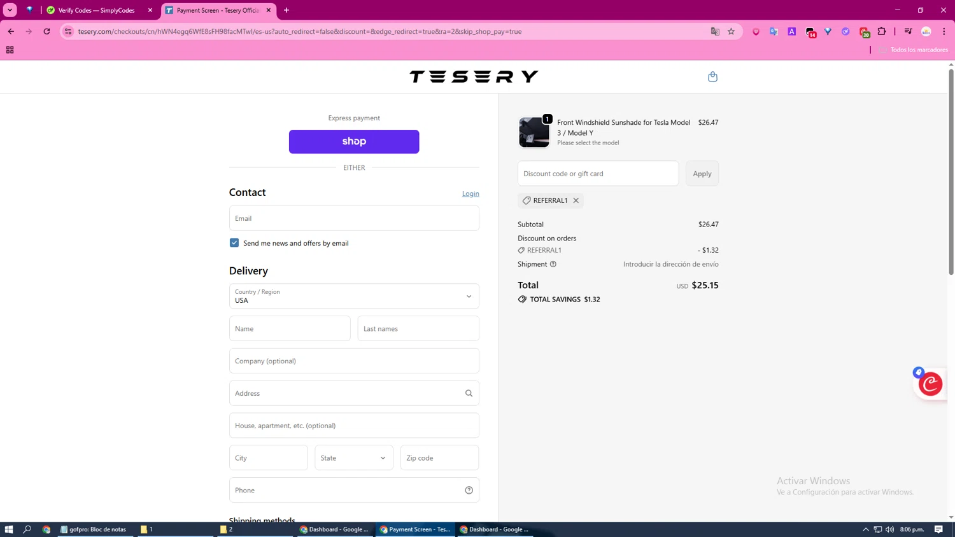Image resolution: width=955 pixels, height=537 pixels.
Task: Click the volume icon in system tray
Action: coord(889,529)
